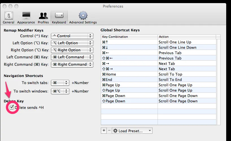231x141 pixels.
Task: Open the switch windows modifier dropdown
Action: (x=60, y=91)
